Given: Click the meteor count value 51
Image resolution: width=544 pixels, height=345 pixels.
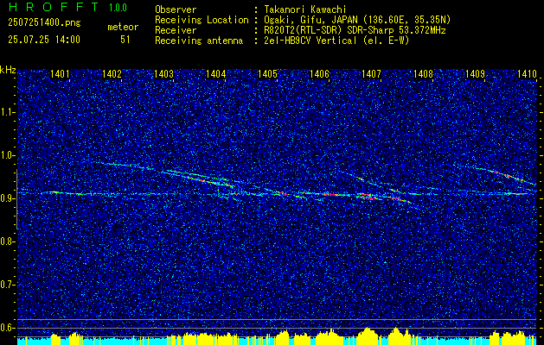Looking at the screenshot, I should tap(125, 40).
